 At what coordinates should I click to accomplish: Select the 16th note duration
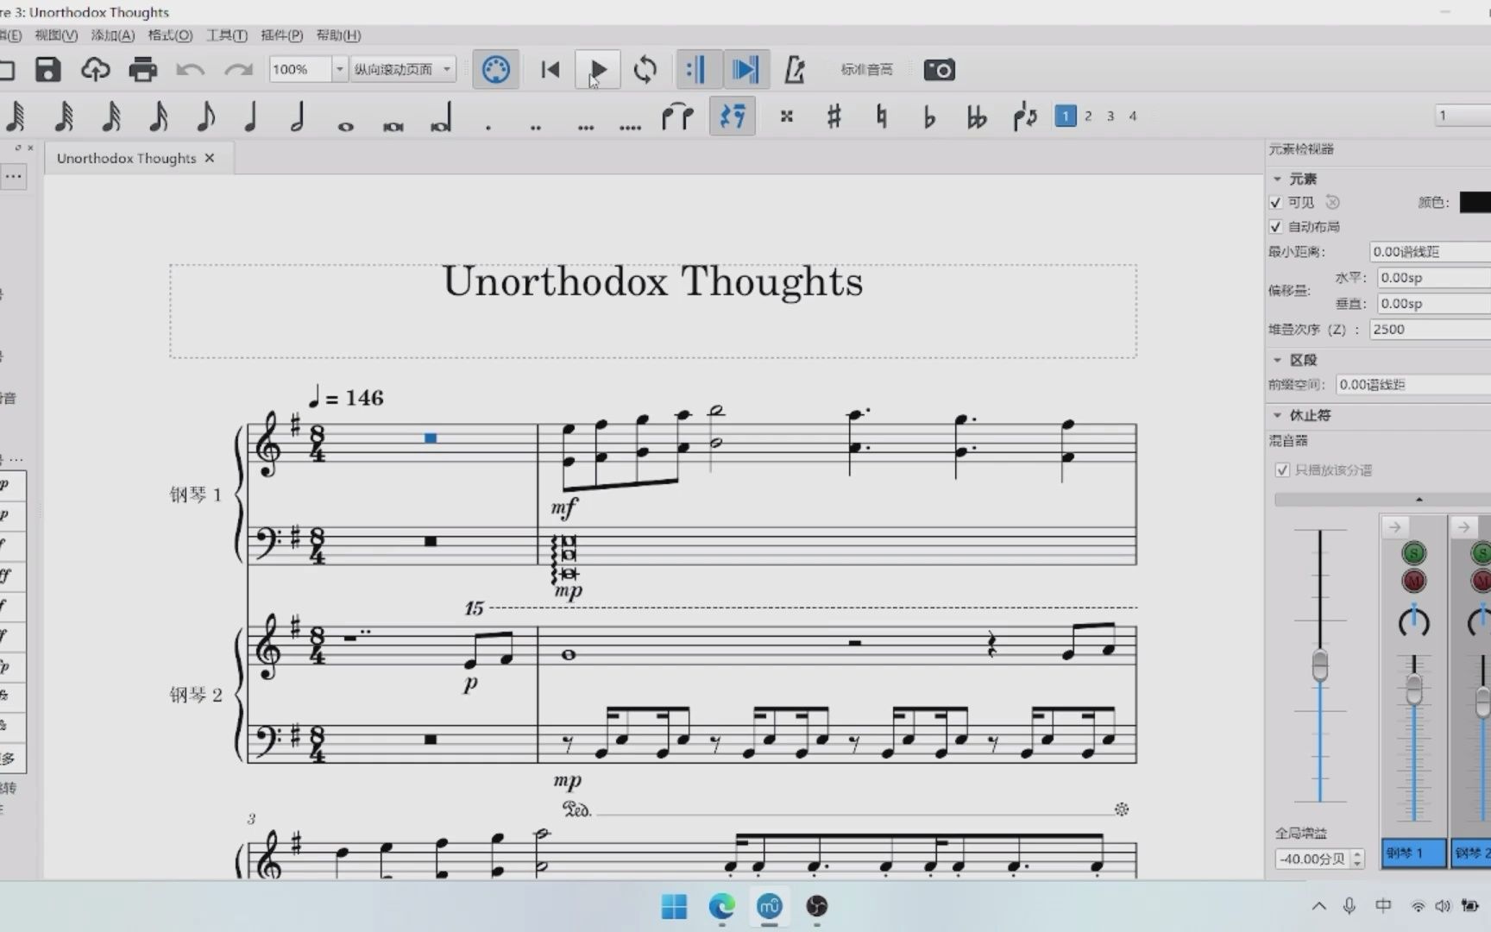pos(158,116)
